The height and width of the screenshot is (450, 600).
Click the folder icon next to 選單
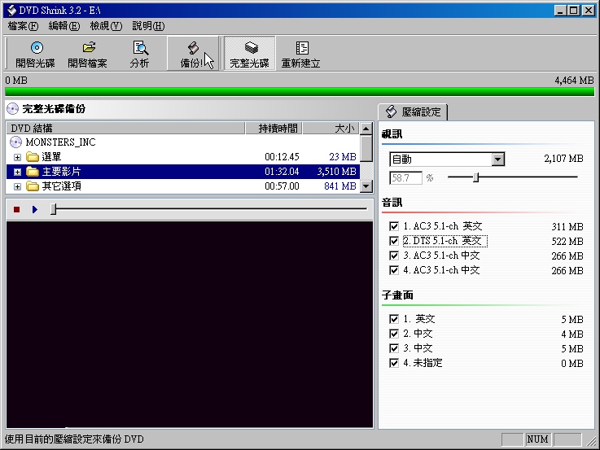tap(33, 157)
